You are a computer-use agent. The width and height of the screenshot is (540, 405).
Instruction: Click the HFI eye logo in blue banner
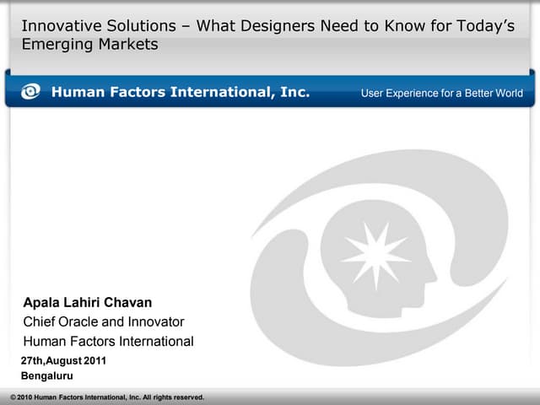pyautogui.click(x=30, y=92)
